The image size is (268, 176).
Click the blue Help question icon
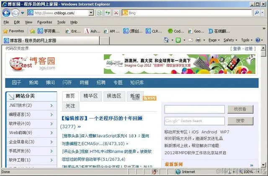pyautogui.click(x=258, y=40)
